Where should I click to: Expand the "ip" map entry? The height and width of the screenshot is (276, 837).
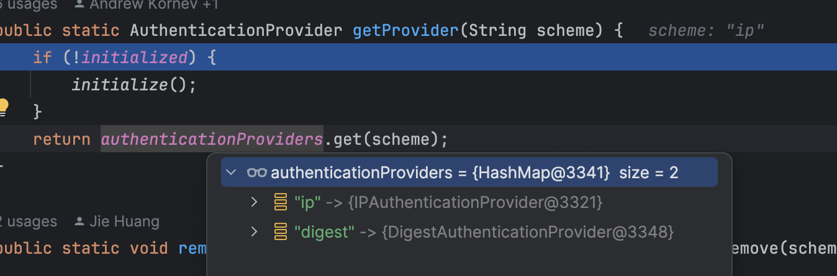(253, 202)
